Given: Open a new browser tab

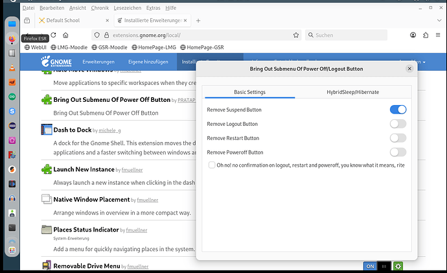Looking at the screenshot, I should coord(198,21).
